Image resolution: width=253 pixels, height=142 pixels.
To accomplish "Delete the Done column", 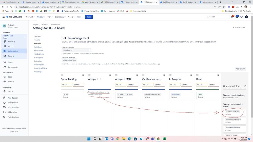I will tap(218, 75).
